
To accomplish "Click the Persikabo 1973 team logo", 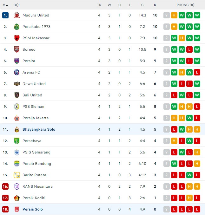I will [x=17, y=27].
